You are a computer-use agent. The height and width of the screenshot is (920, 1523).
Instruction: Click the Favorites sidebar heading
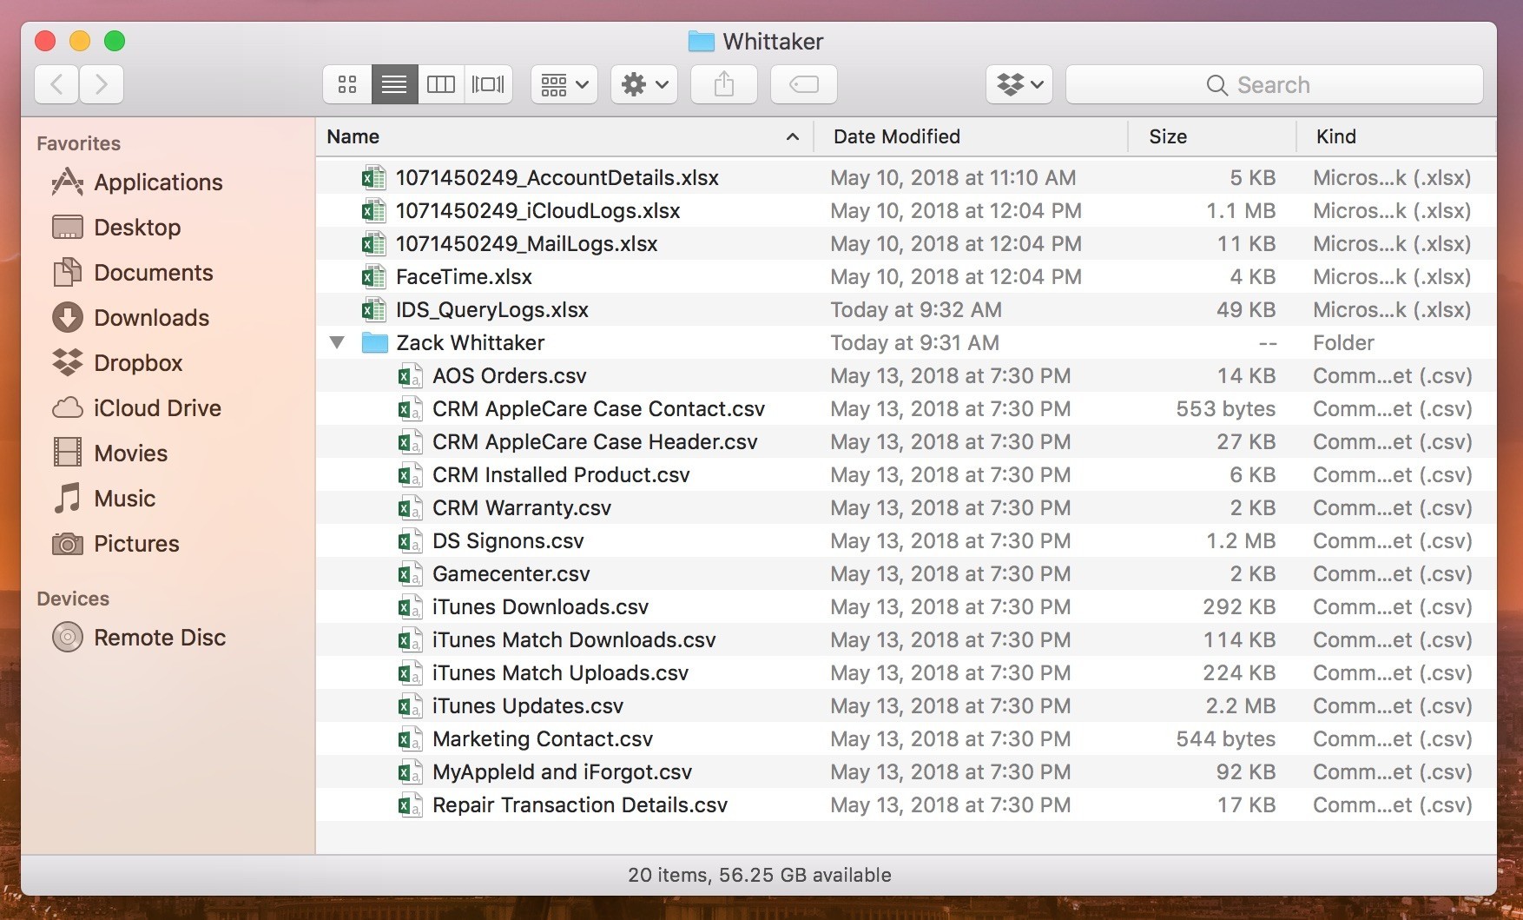(x=79, y=143)
